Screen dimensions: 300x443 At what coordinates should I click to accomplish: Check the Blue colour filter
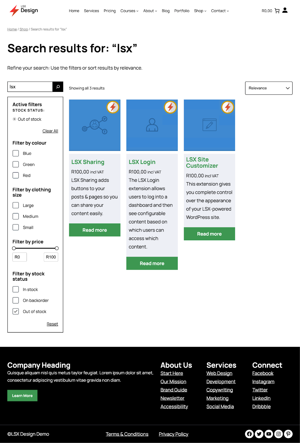(16, 153)
